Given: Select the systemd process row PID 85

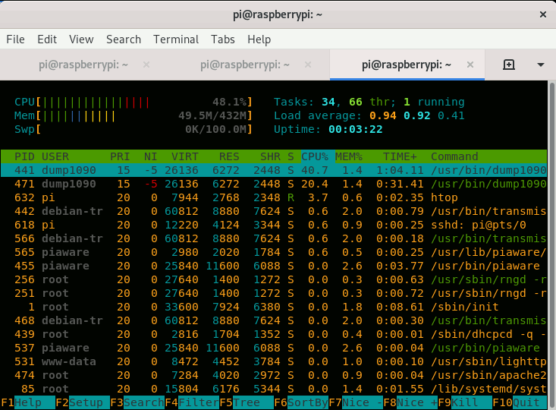Looking at the screenshot, I should 274,389.
